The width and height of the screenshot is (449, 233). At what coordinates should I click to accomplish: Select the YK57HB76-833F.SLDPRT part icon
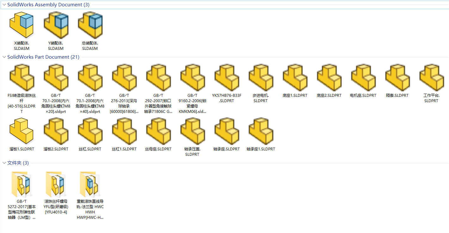(x=226, y=78)
